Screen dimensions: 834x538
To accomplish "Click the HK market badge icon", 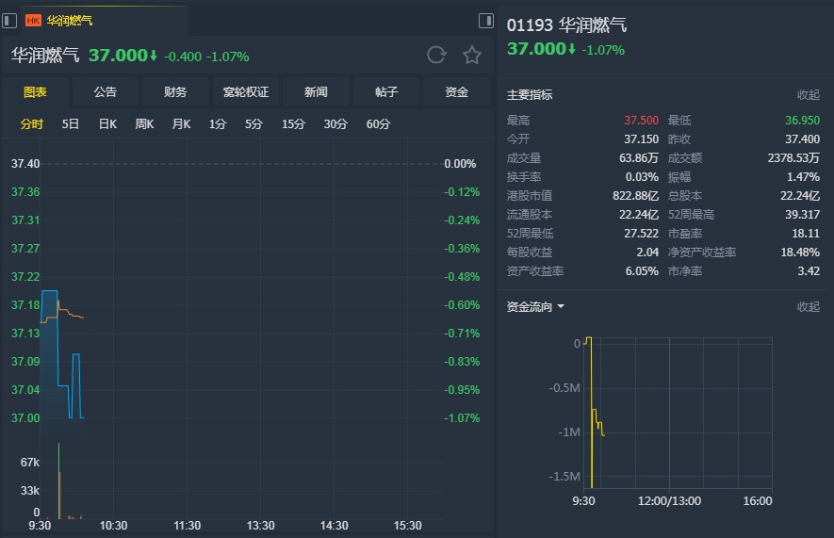I will 33,21.
